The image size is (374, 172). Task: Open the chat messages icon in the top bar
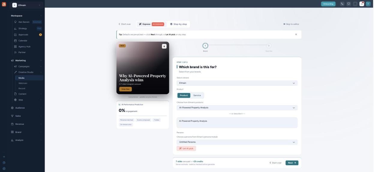349,4
